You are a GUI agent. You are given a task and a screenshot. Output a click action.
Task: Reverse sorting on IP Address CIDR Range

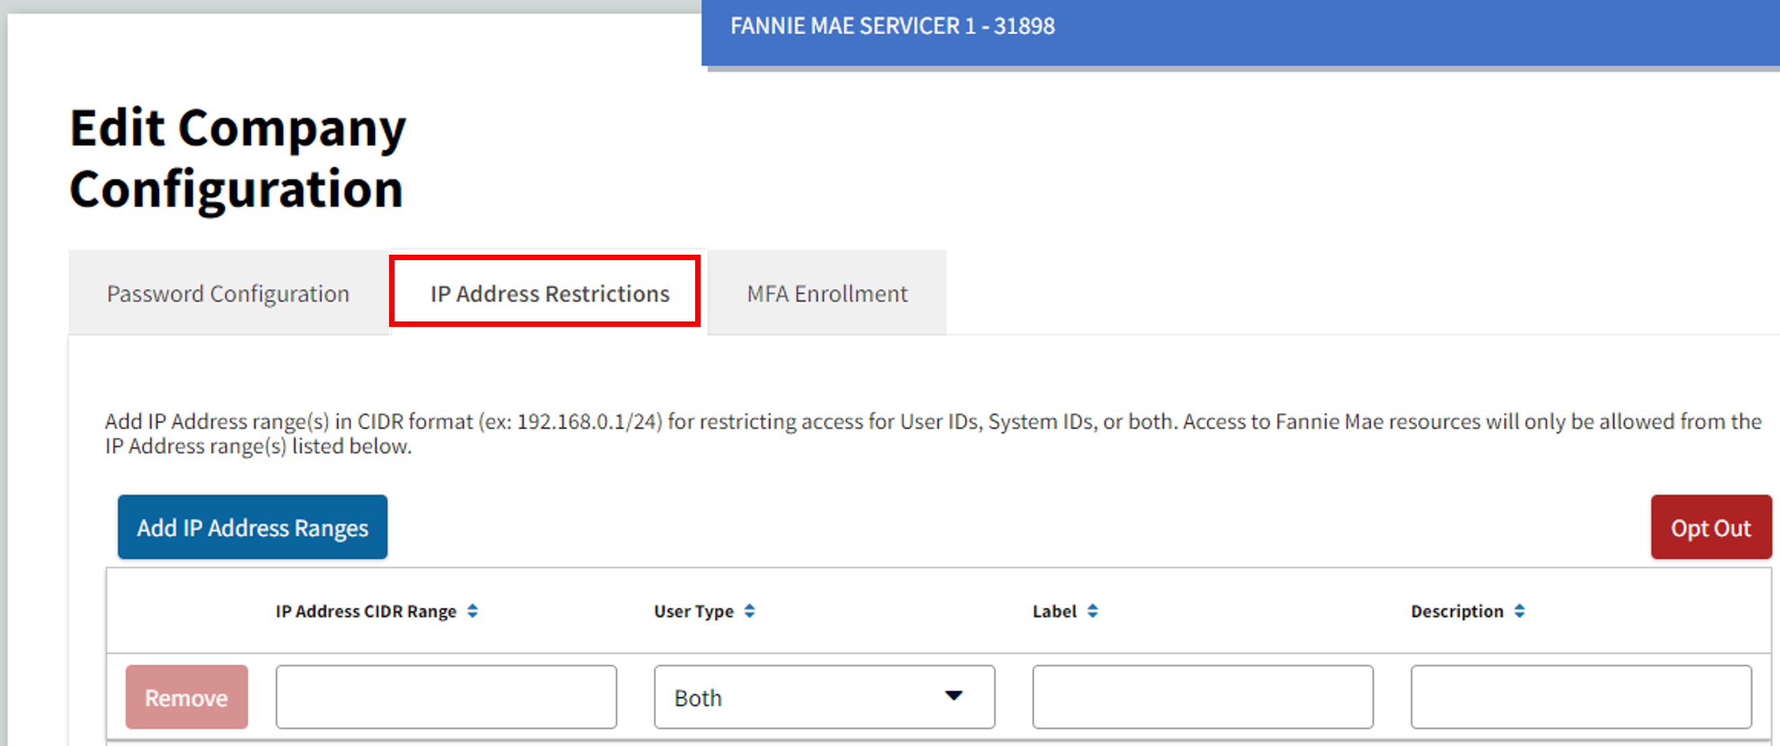[x=473, y=611]
